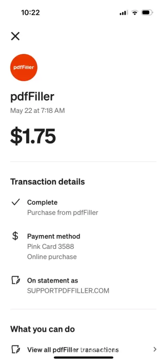Tap the View all transactions receipt icon
This screenshot has height=362, width=167.
click(16, 349)
